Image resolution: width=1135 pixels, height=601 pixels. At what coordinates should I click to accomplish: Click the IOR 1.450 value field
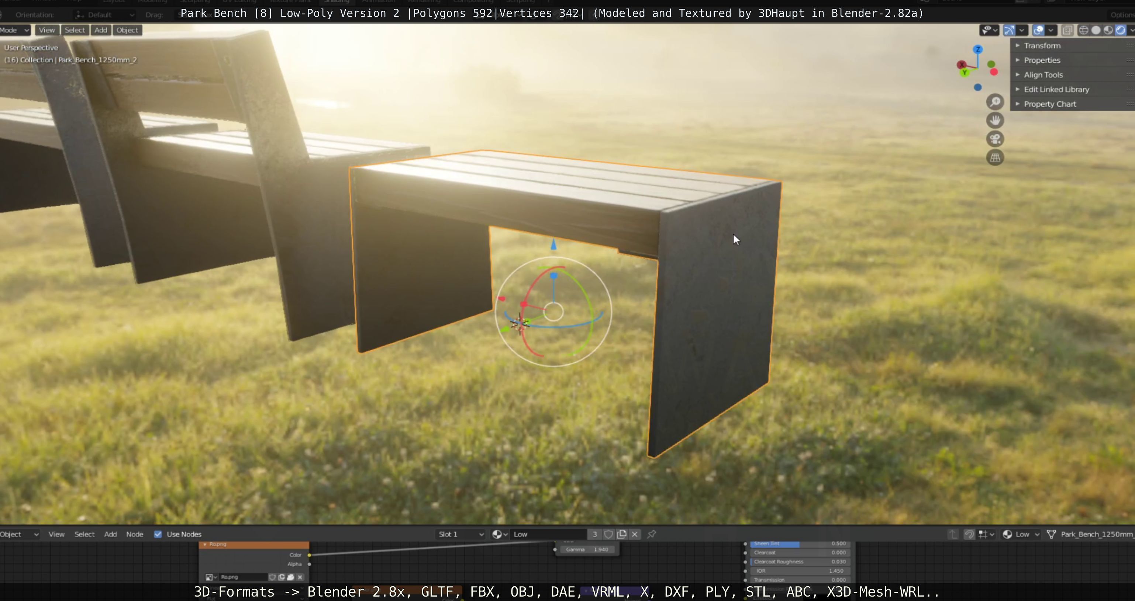800,571
